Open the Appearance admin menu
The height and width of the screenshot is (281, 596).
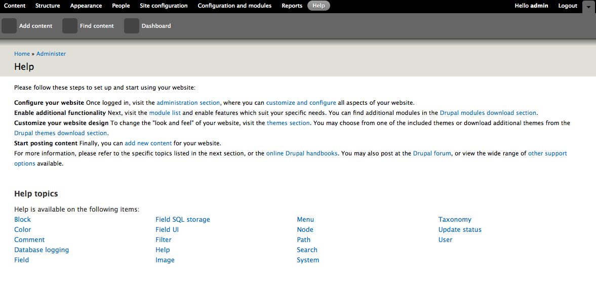tap(86, 6)
